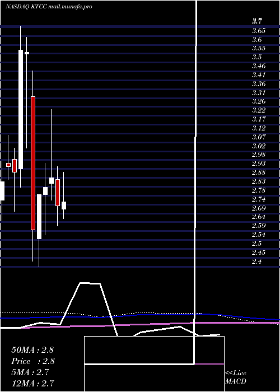
Task: Click the 2.74 price axis label
Action: pos(259,199)
